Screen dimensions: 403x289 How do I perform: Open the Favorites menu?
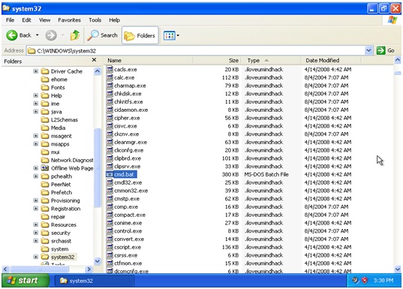(x=69, y=20)
